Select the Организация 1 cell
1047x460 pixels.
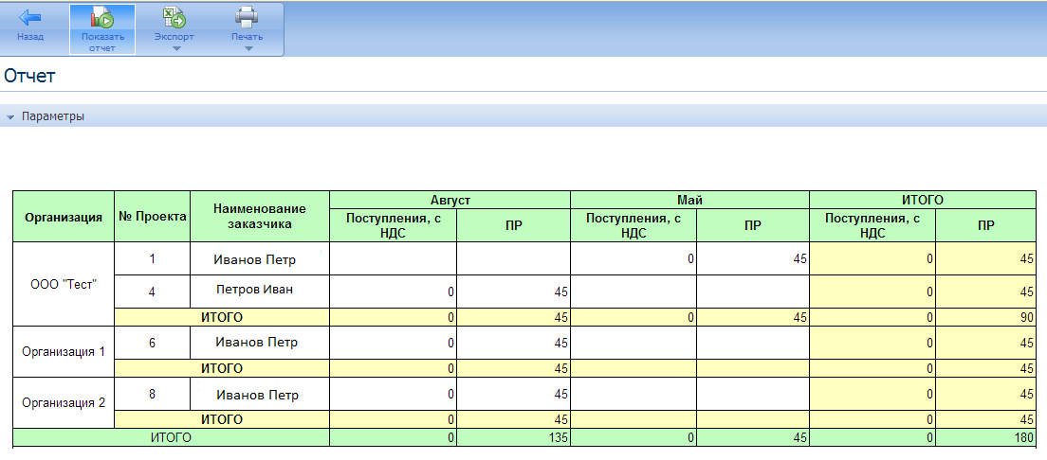[x=64, y=351]
